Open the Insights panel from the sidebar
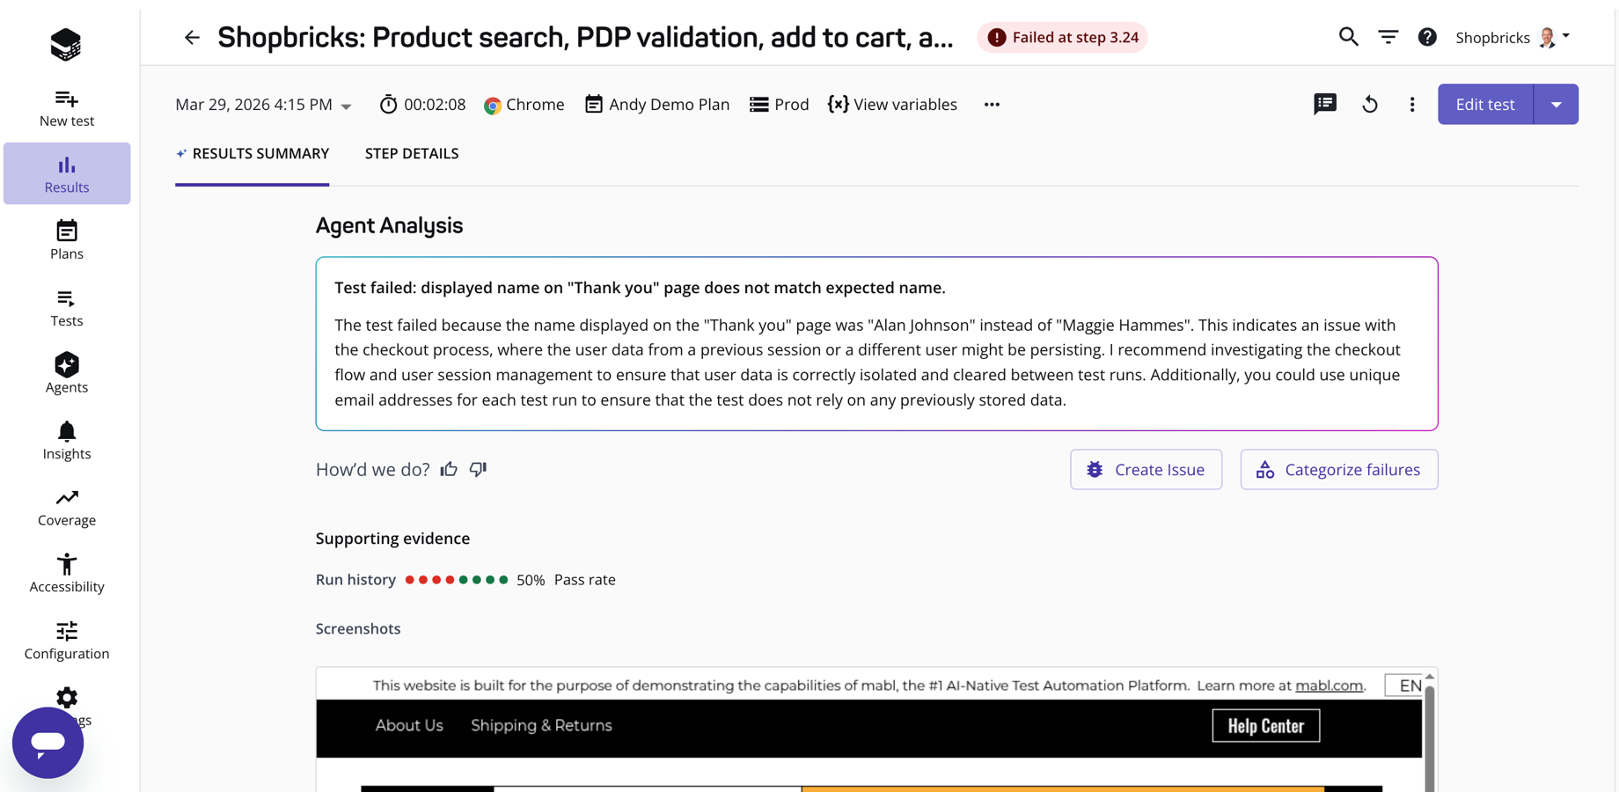The image size is (1619, 792). point(66,439)
